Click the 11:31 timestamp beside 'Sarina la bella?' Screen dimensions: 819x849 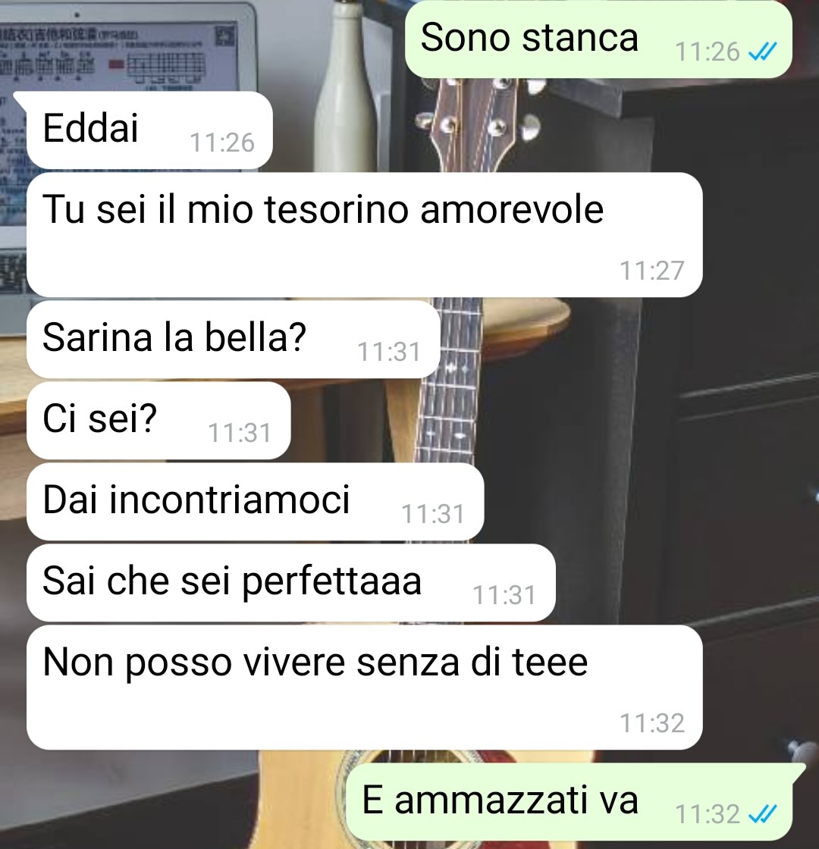389,352
